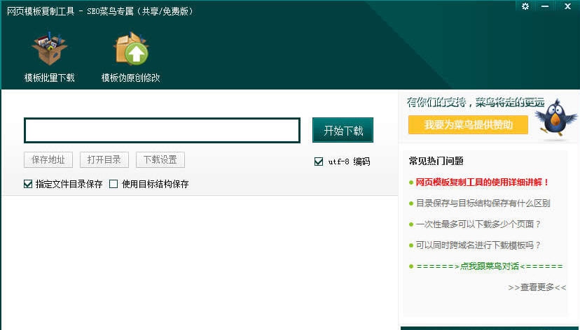This screenshot has height=330, width=580.
Task: Click 我要为菜鸟提供赞助 yellow button
Action: [468, 124]
